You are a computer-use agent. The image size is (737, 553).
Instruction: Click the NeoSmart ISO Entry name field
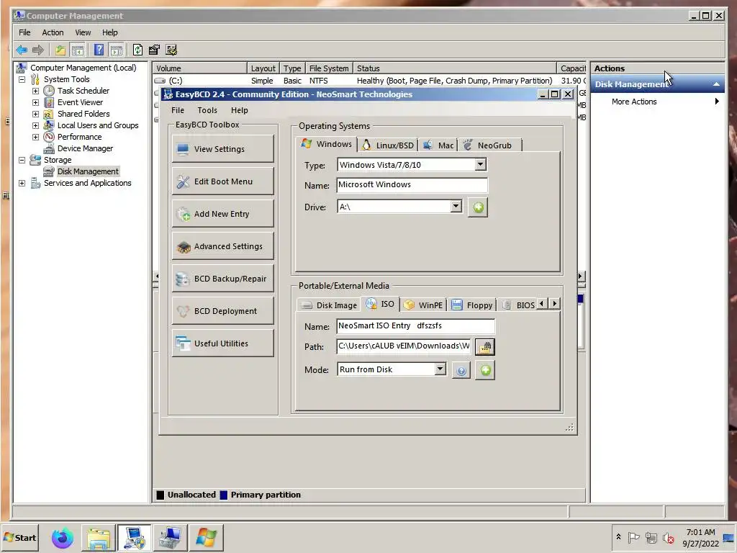(x=415, y=326)
